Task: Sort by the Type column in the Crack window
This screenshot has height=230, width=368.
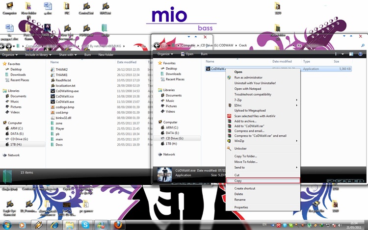Action: 307,61
